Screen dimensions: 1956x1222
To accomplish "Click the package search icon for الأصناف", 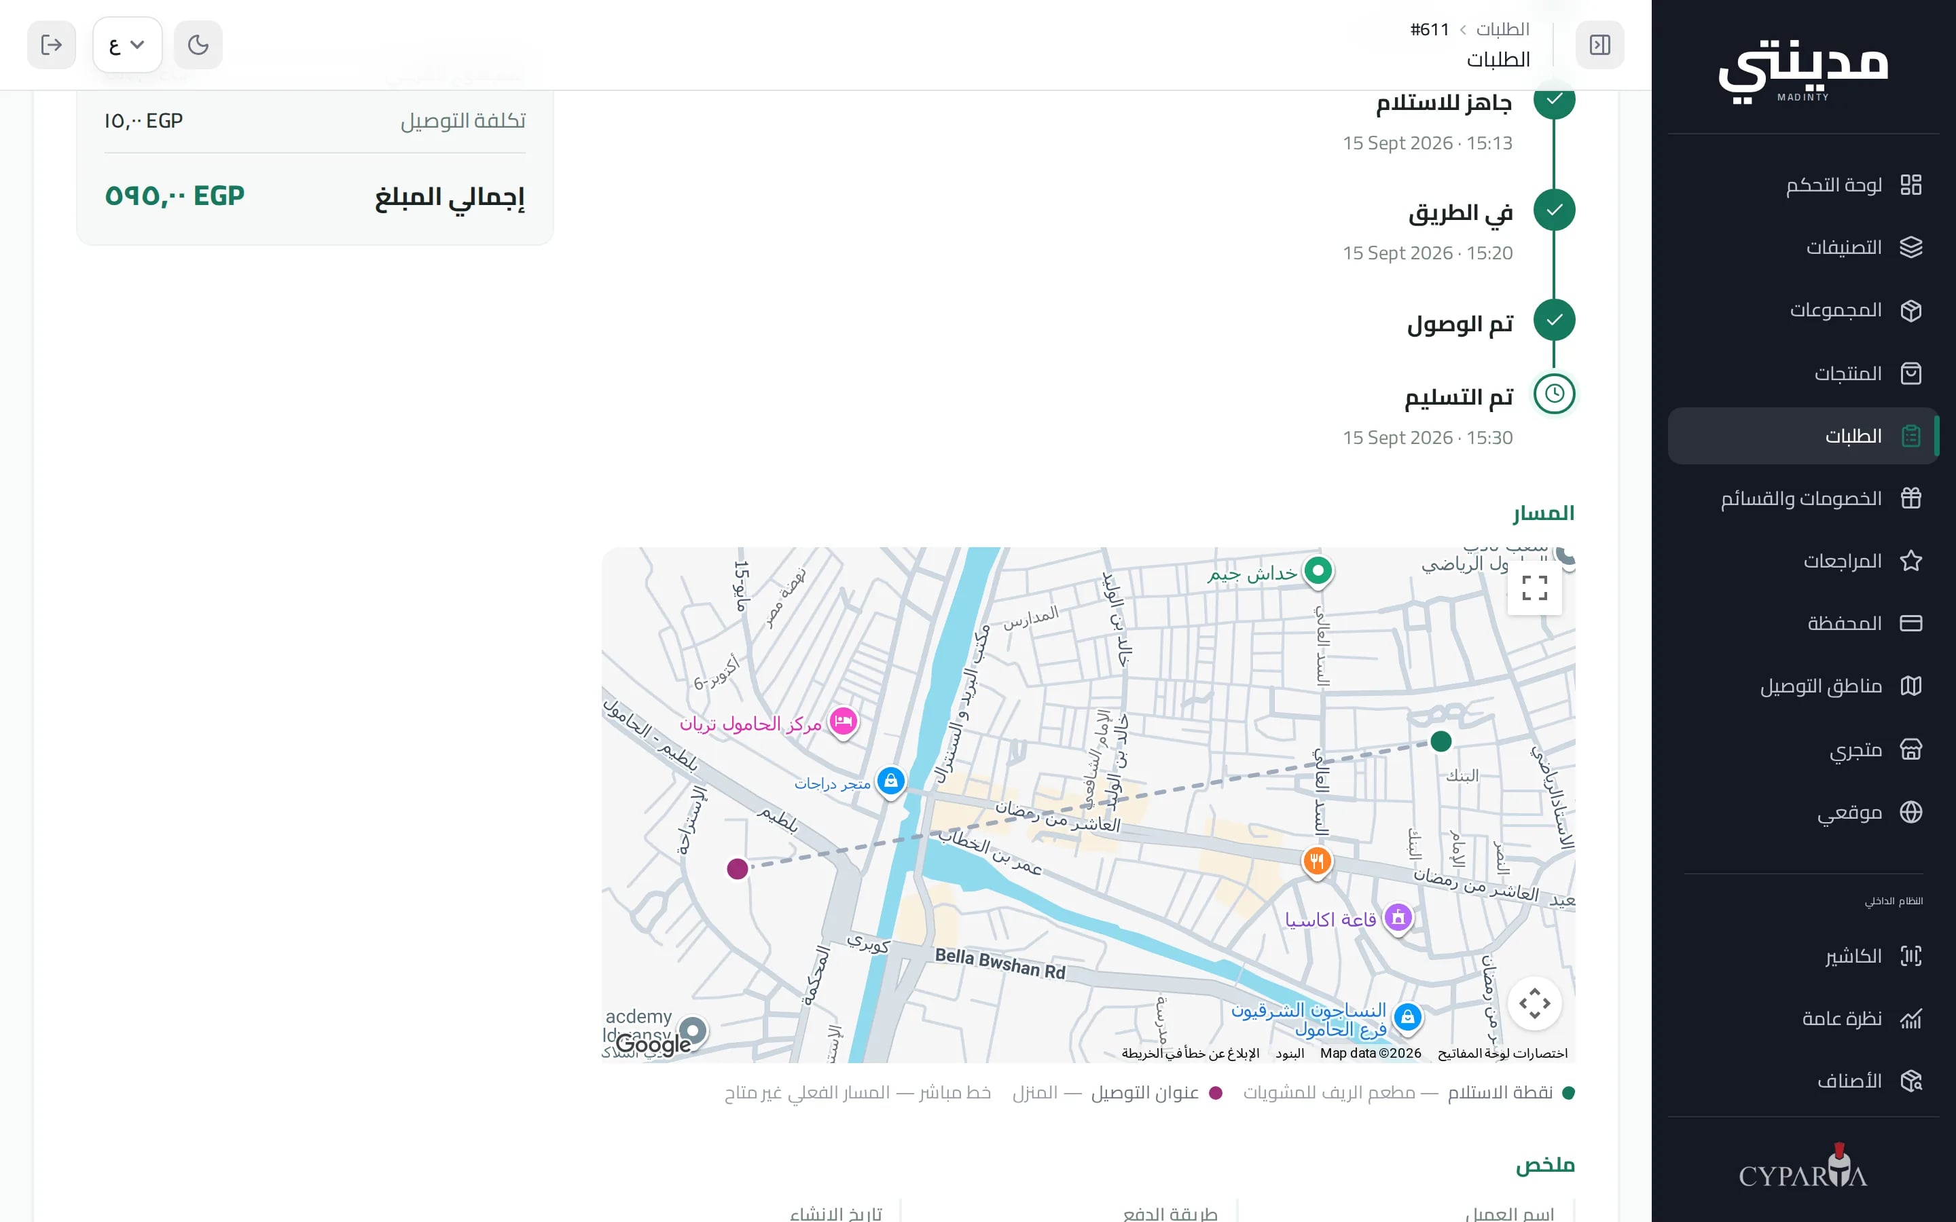I will click(1910, 1081).
